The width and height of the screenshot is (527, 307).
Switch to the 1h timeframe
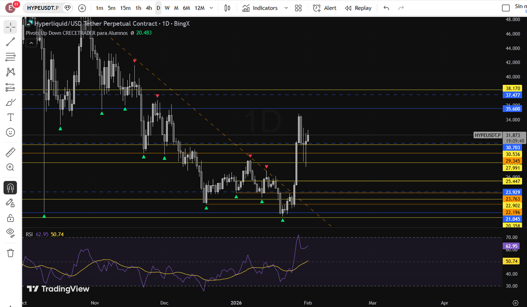point(138,8)
